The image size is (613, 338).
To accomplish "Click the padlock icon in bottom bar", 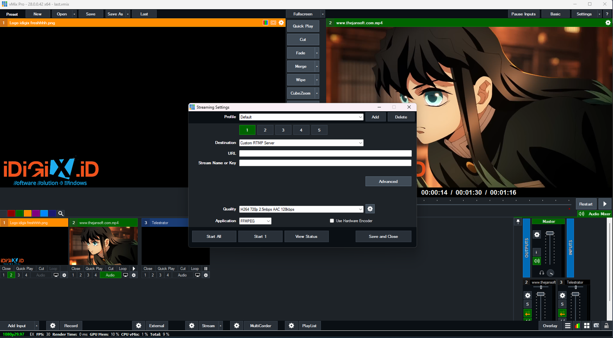I will coord(606,326).
